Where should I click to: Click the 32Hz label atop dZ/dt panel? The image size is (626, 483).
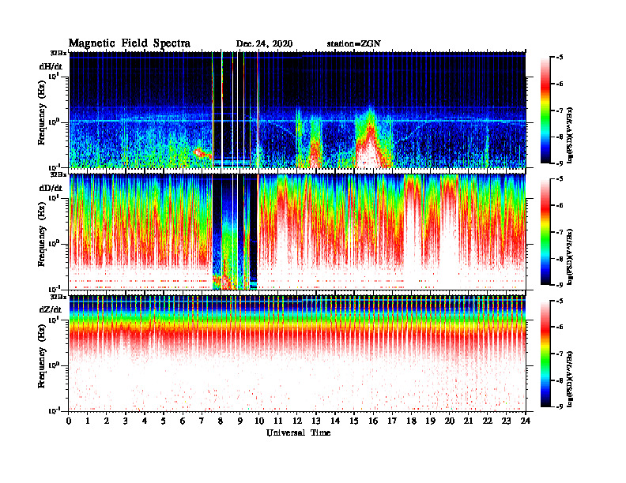58,297
